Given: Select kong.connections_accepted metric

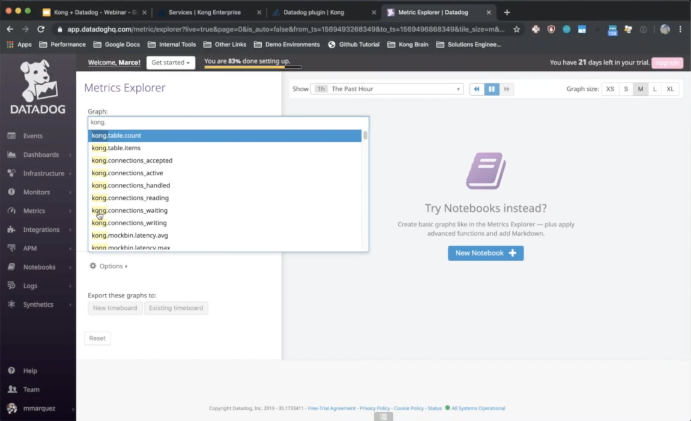Looking at the screenshot, I should point(225,160).
